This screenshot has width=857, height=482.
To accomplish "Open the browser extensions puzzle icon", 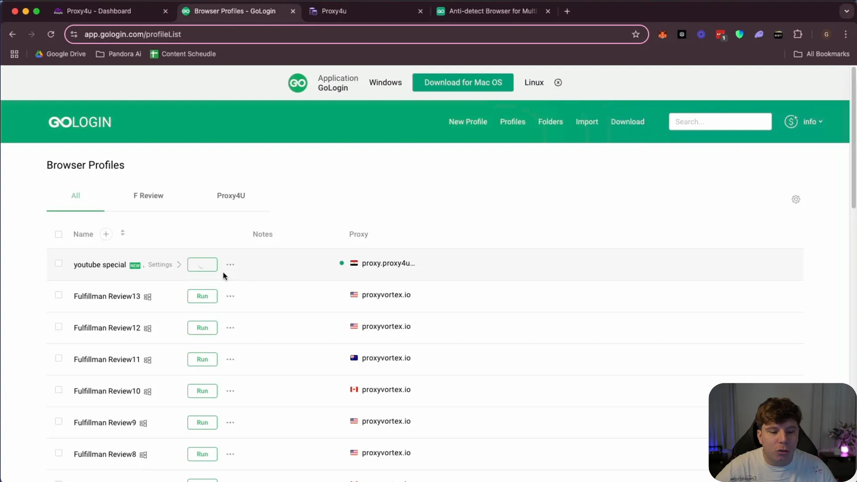I will click(x=798, y=34).
